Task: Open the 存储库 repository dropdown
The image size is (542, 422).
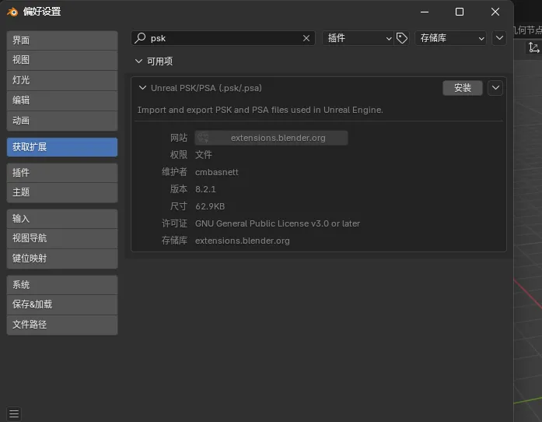Action: coord(450,38)
